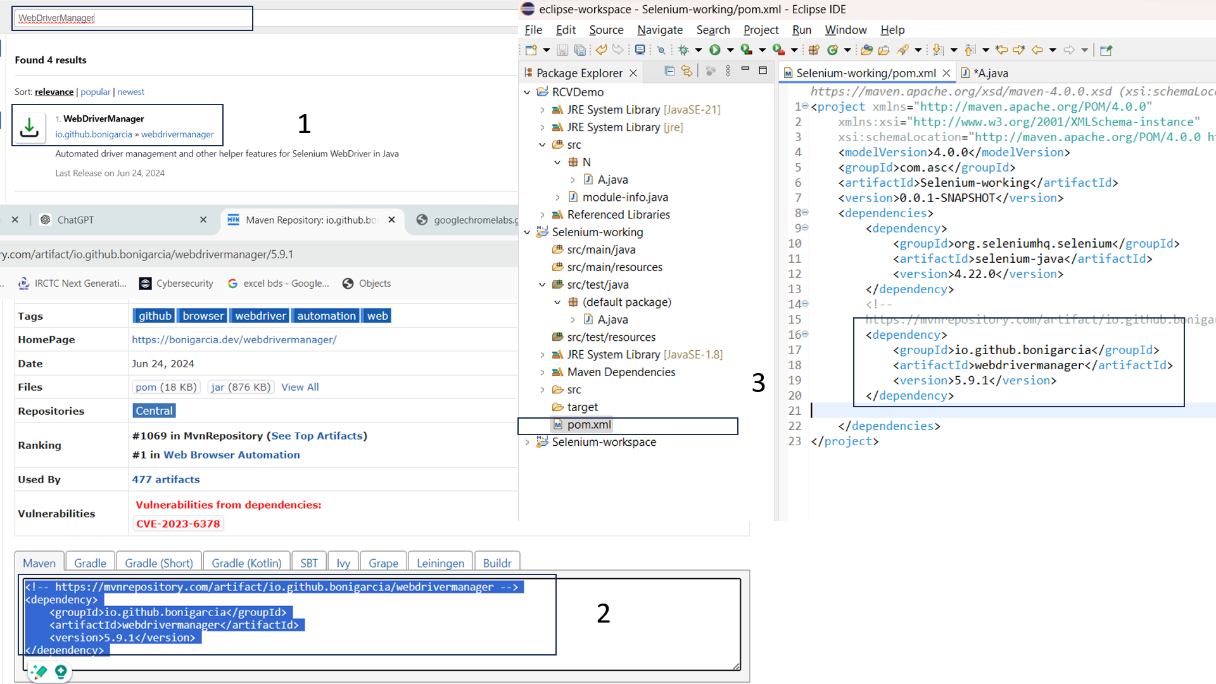This screenshot has width=1216, height=684.
Task: Open the WebDriverManager homepage link
Action: point(234,339)
